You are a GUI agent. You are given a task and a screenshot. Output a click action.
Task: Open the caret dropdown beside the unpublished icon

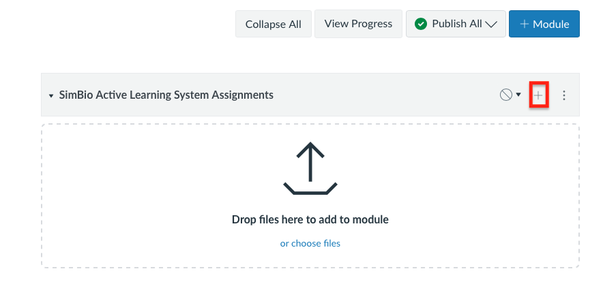(518, 95)
